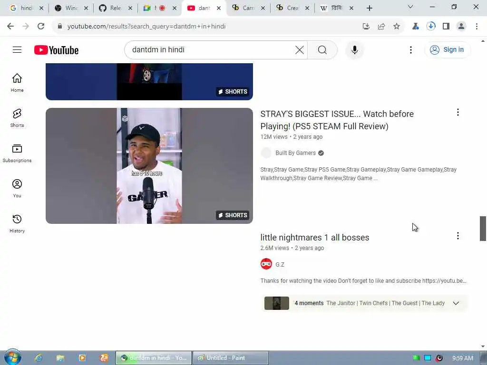
Task: Open the Chrome three-dot menu
Action: [477, 27]
